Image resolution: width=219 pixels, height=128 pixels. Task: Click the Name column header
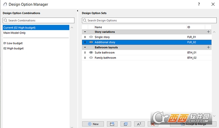click(x=140, y=27)
